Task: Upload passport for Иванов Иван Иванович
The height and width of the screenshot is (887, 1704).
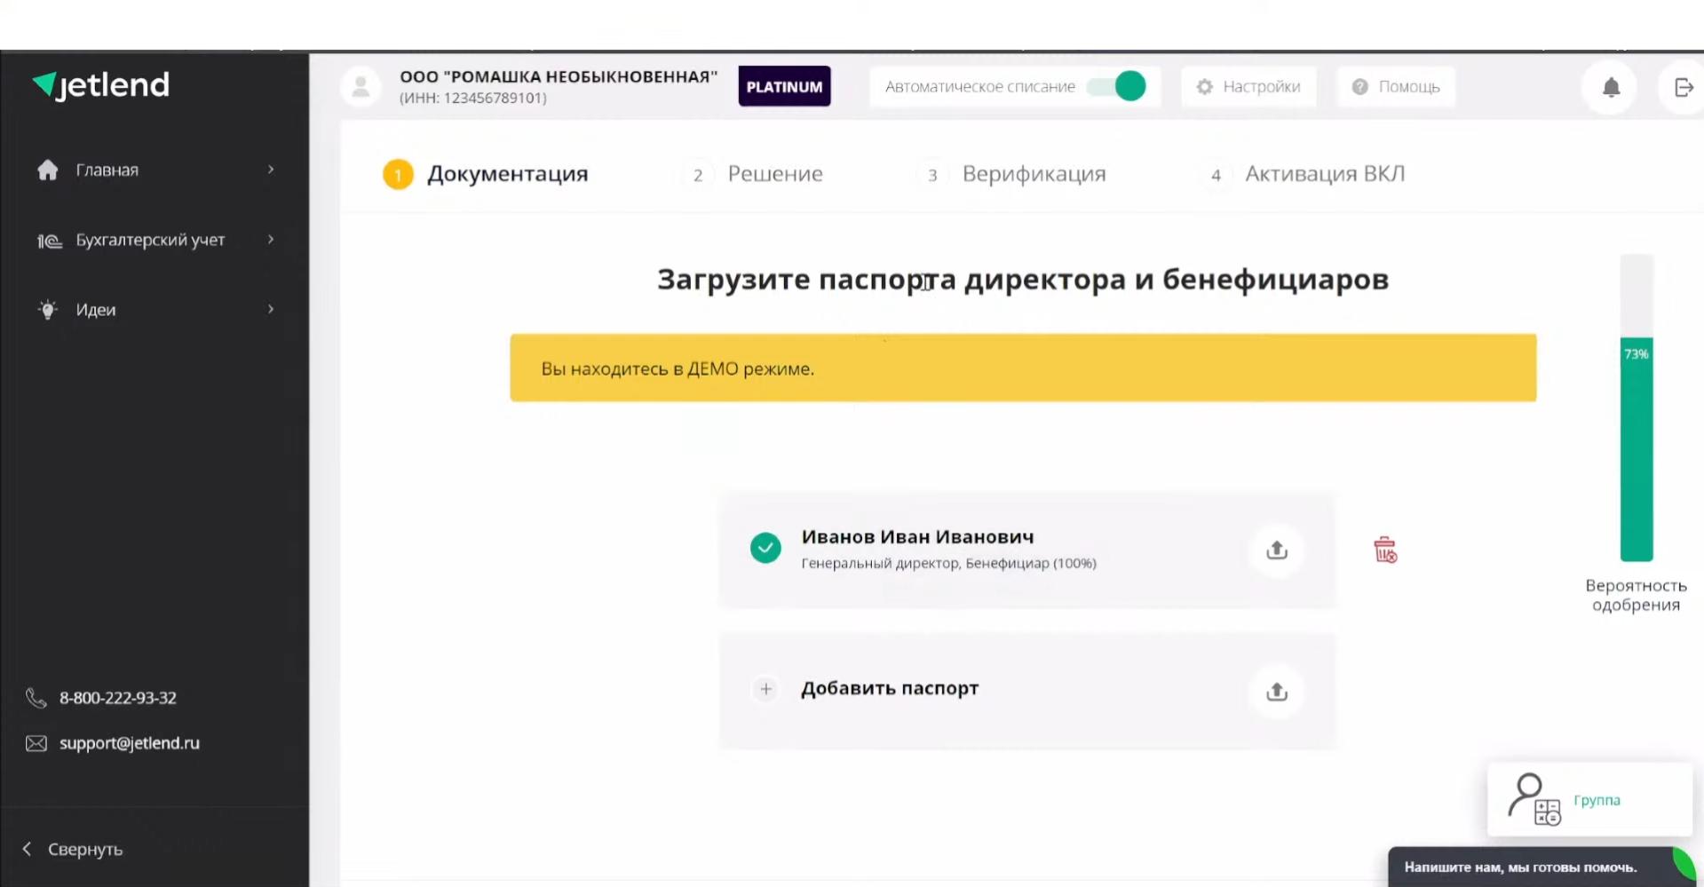Action: pos(1277,550)
